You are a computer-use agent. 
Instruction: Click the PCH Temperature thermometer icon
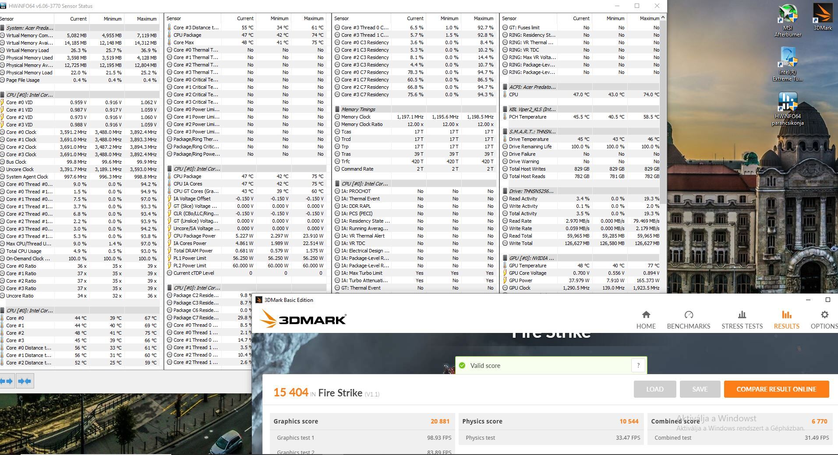[505, 117]
